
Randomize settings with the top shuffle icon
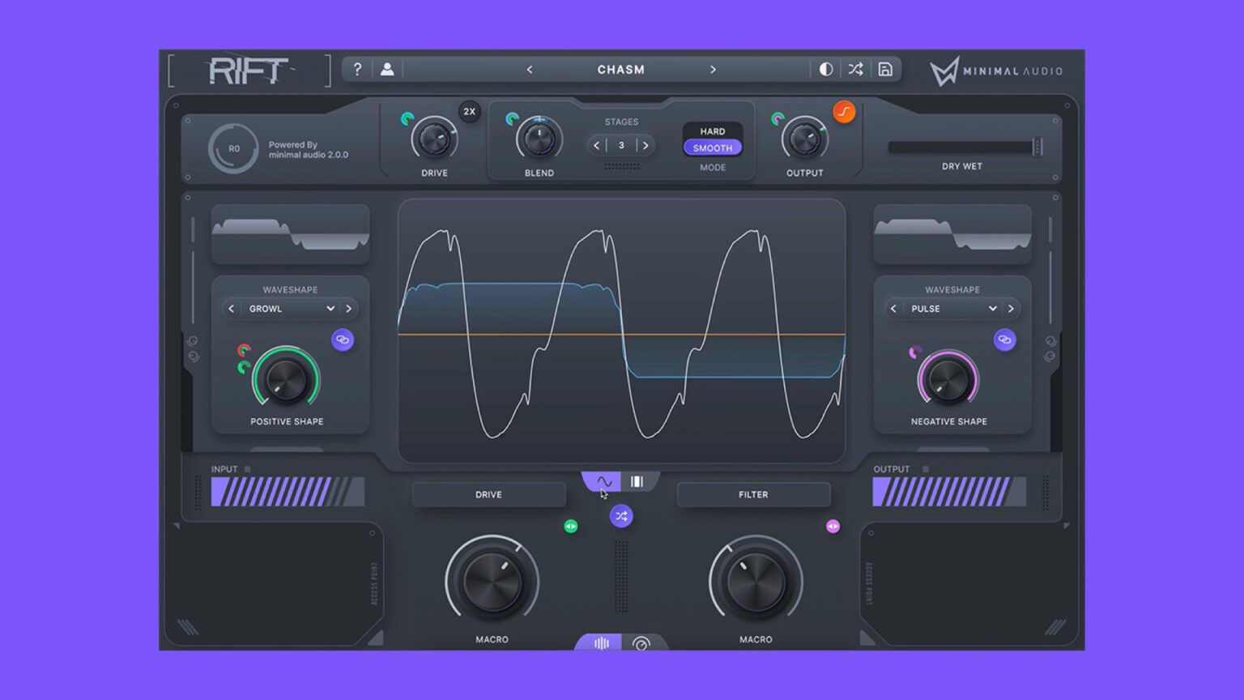point(855,69)
